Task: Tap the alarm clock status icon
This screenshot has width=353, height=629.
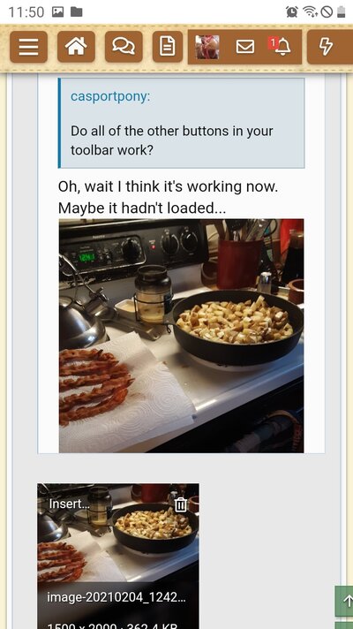Action: [x=292, y=12]
